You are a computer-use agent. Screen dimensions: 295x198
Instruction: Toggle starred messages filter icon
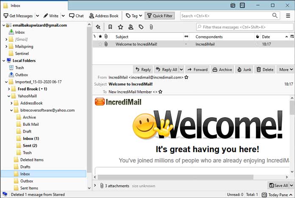[x=120, y=27]
